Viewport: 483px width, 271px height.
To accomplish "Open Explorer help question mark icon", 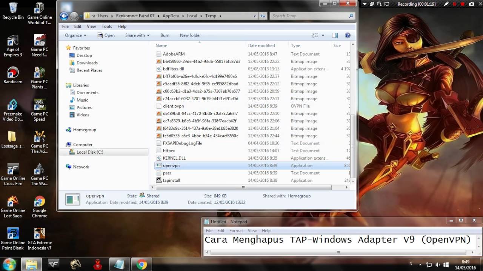I will tap(348, 35).
